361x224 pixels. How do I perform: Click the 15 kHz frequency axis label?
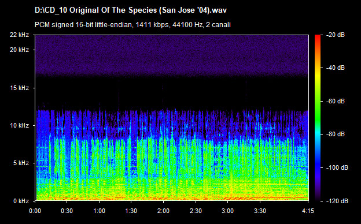[x=19, y=88]
